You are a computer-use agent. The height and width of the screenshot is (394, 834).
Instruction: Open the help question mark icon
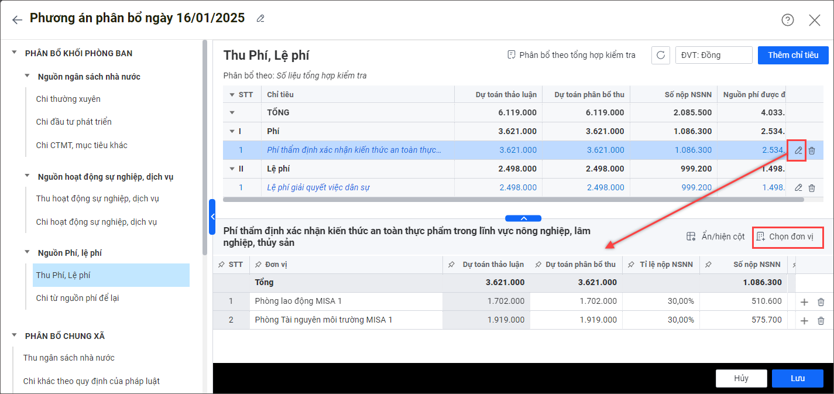coord(787,20)
